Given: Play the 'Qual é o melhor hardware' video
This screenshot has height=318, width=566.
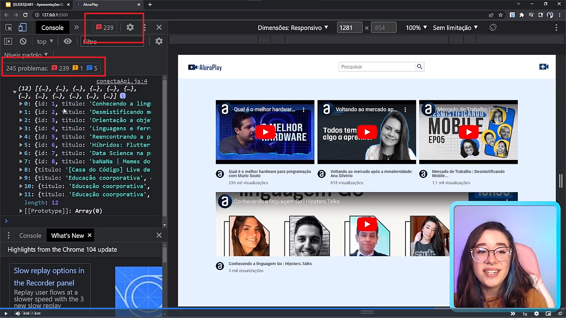Looking at the screenshot, I should point(265,132).
